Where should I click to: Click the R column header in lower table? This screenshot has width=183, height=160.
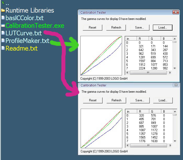(x=143, y=112)
